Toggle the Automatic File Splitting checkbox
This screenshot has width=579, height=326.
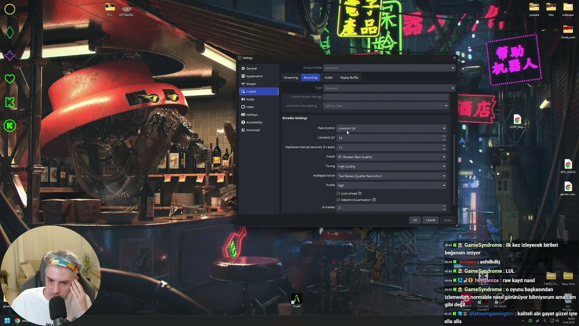[320, 105]
